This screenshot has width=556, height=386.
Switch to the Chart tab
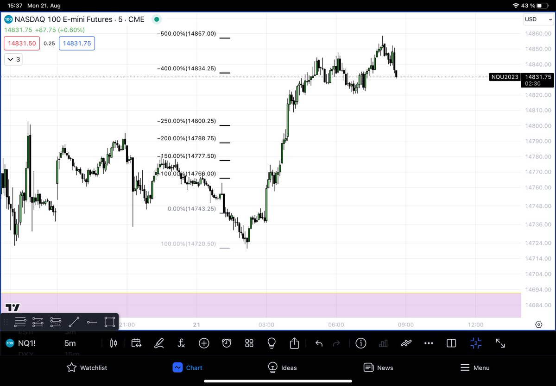(187, 367)
